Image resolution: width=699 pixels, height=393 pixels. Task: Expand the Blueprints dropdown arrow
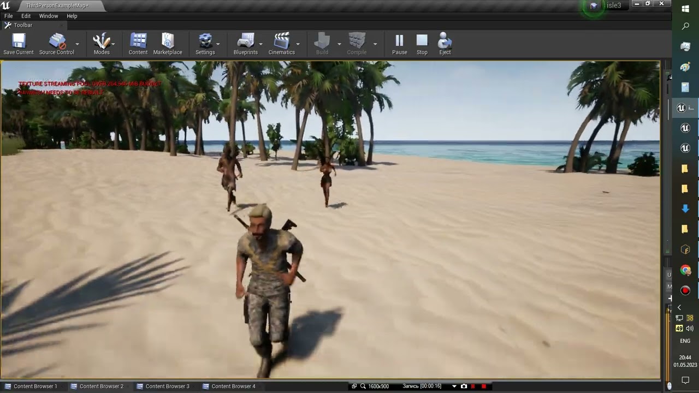pyautogui.click(x=260, y=44)
